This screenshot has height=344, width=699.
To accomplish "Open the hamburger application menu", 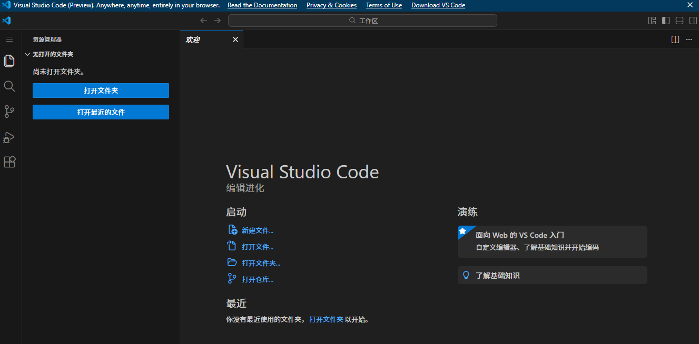I will (9, 39).
